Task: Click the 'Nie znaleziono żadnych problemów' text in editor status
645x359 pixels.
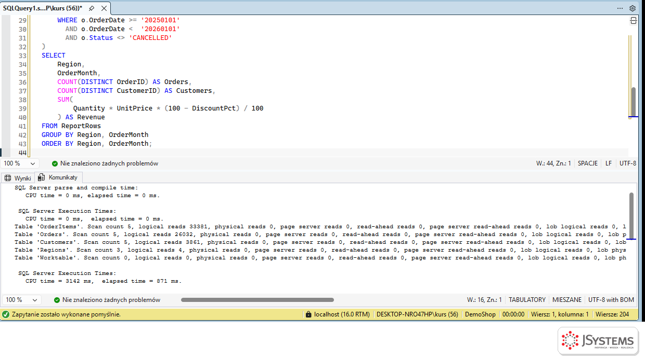Action: pyautogui.click(x=109, y=163)
